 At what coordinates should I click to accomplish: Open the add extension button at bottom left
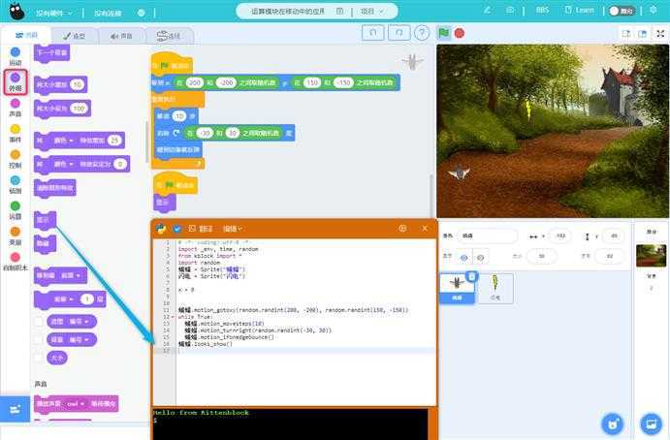pyautogui.click(x=15, y=409)
